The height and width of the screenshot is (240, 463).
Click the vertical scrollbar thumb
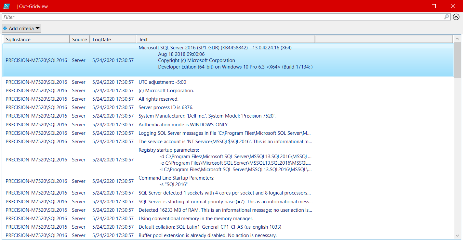(457, 60)
